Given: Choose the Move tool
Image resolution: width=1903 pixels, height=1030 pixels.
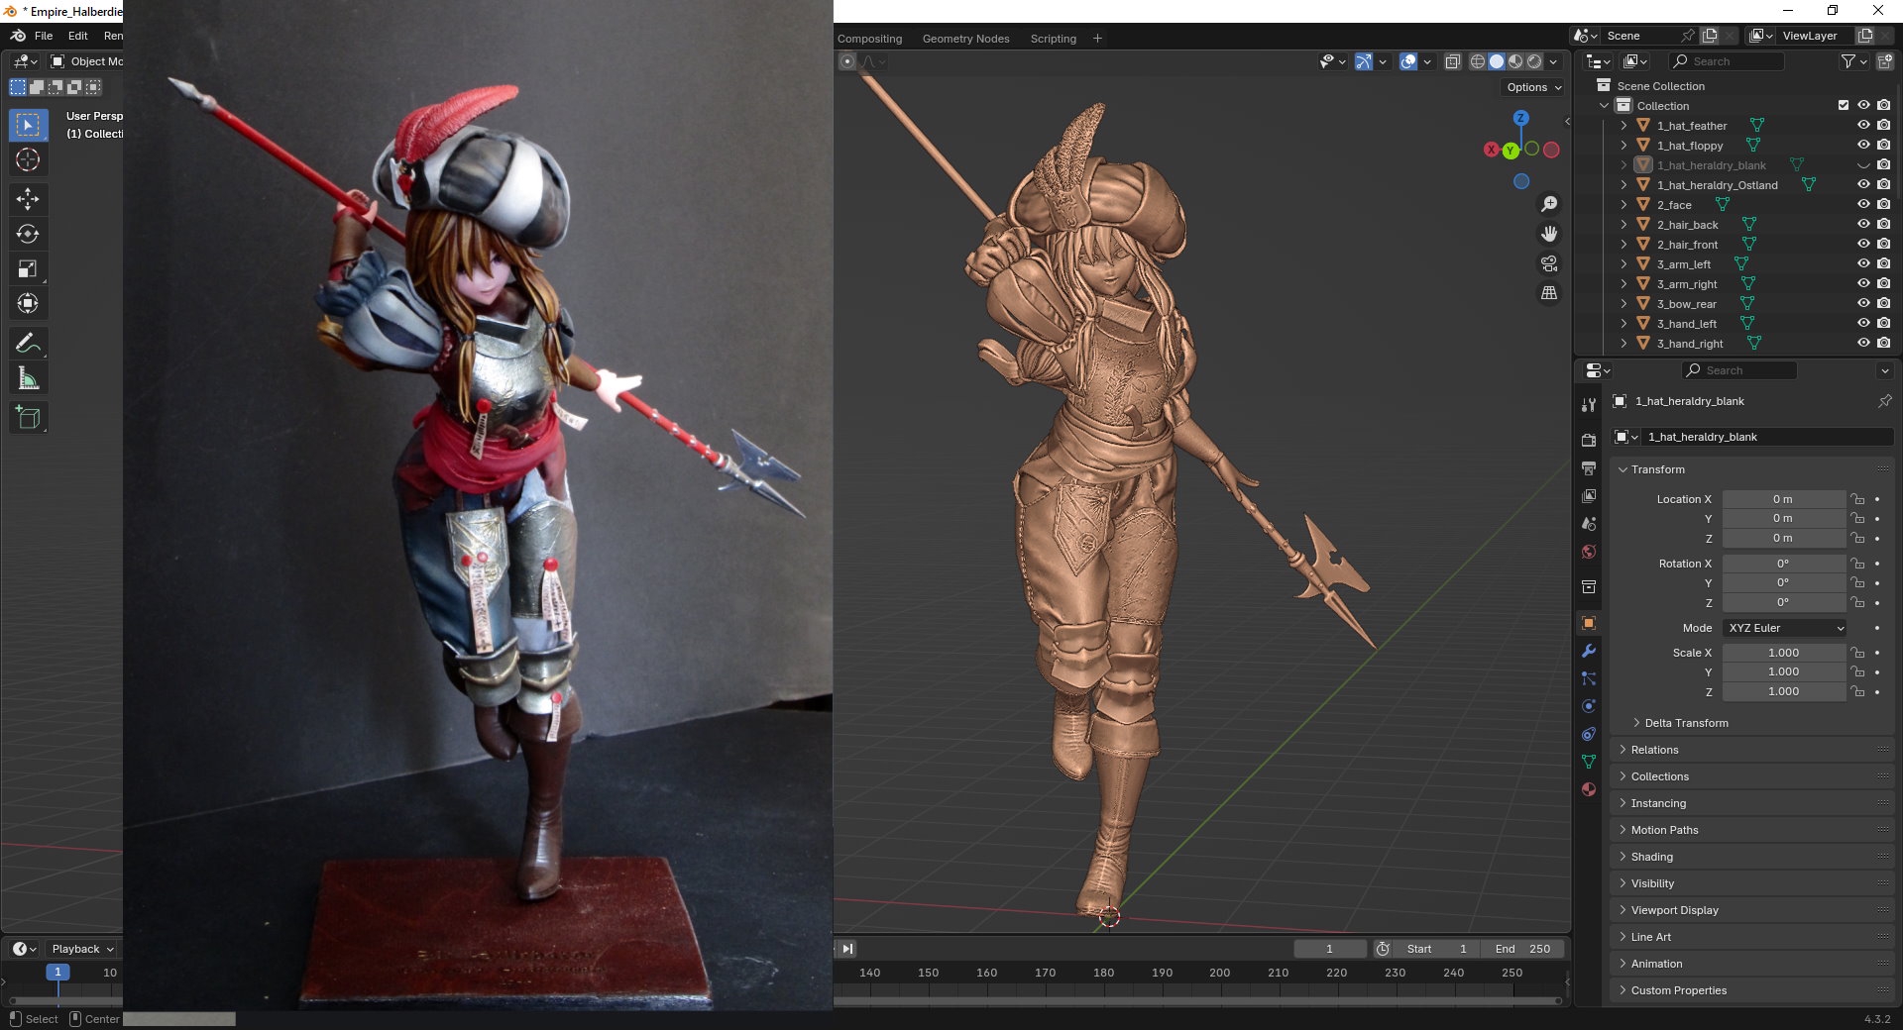Looking at the screenshot, I should point(28,199).
